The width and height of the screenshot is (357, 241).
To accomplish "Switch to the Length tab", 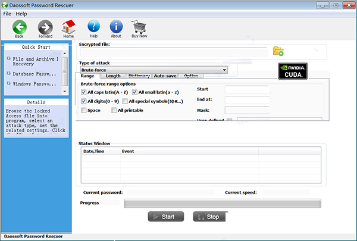I will tap(113, 76).
